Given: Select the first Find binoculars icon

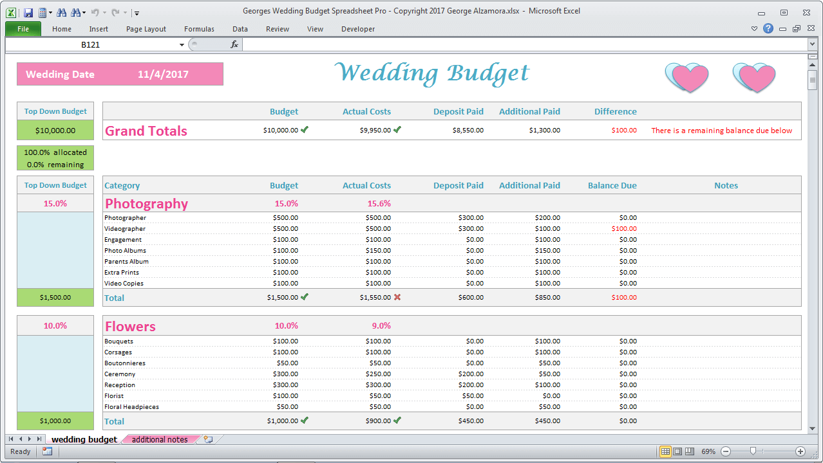Looking at the screenshot, I should [61, 12].
